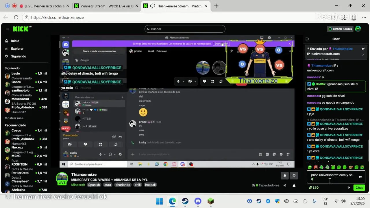Open Steam from taskbar
This screenshot has height=208, width=370.
pos(185,201)
